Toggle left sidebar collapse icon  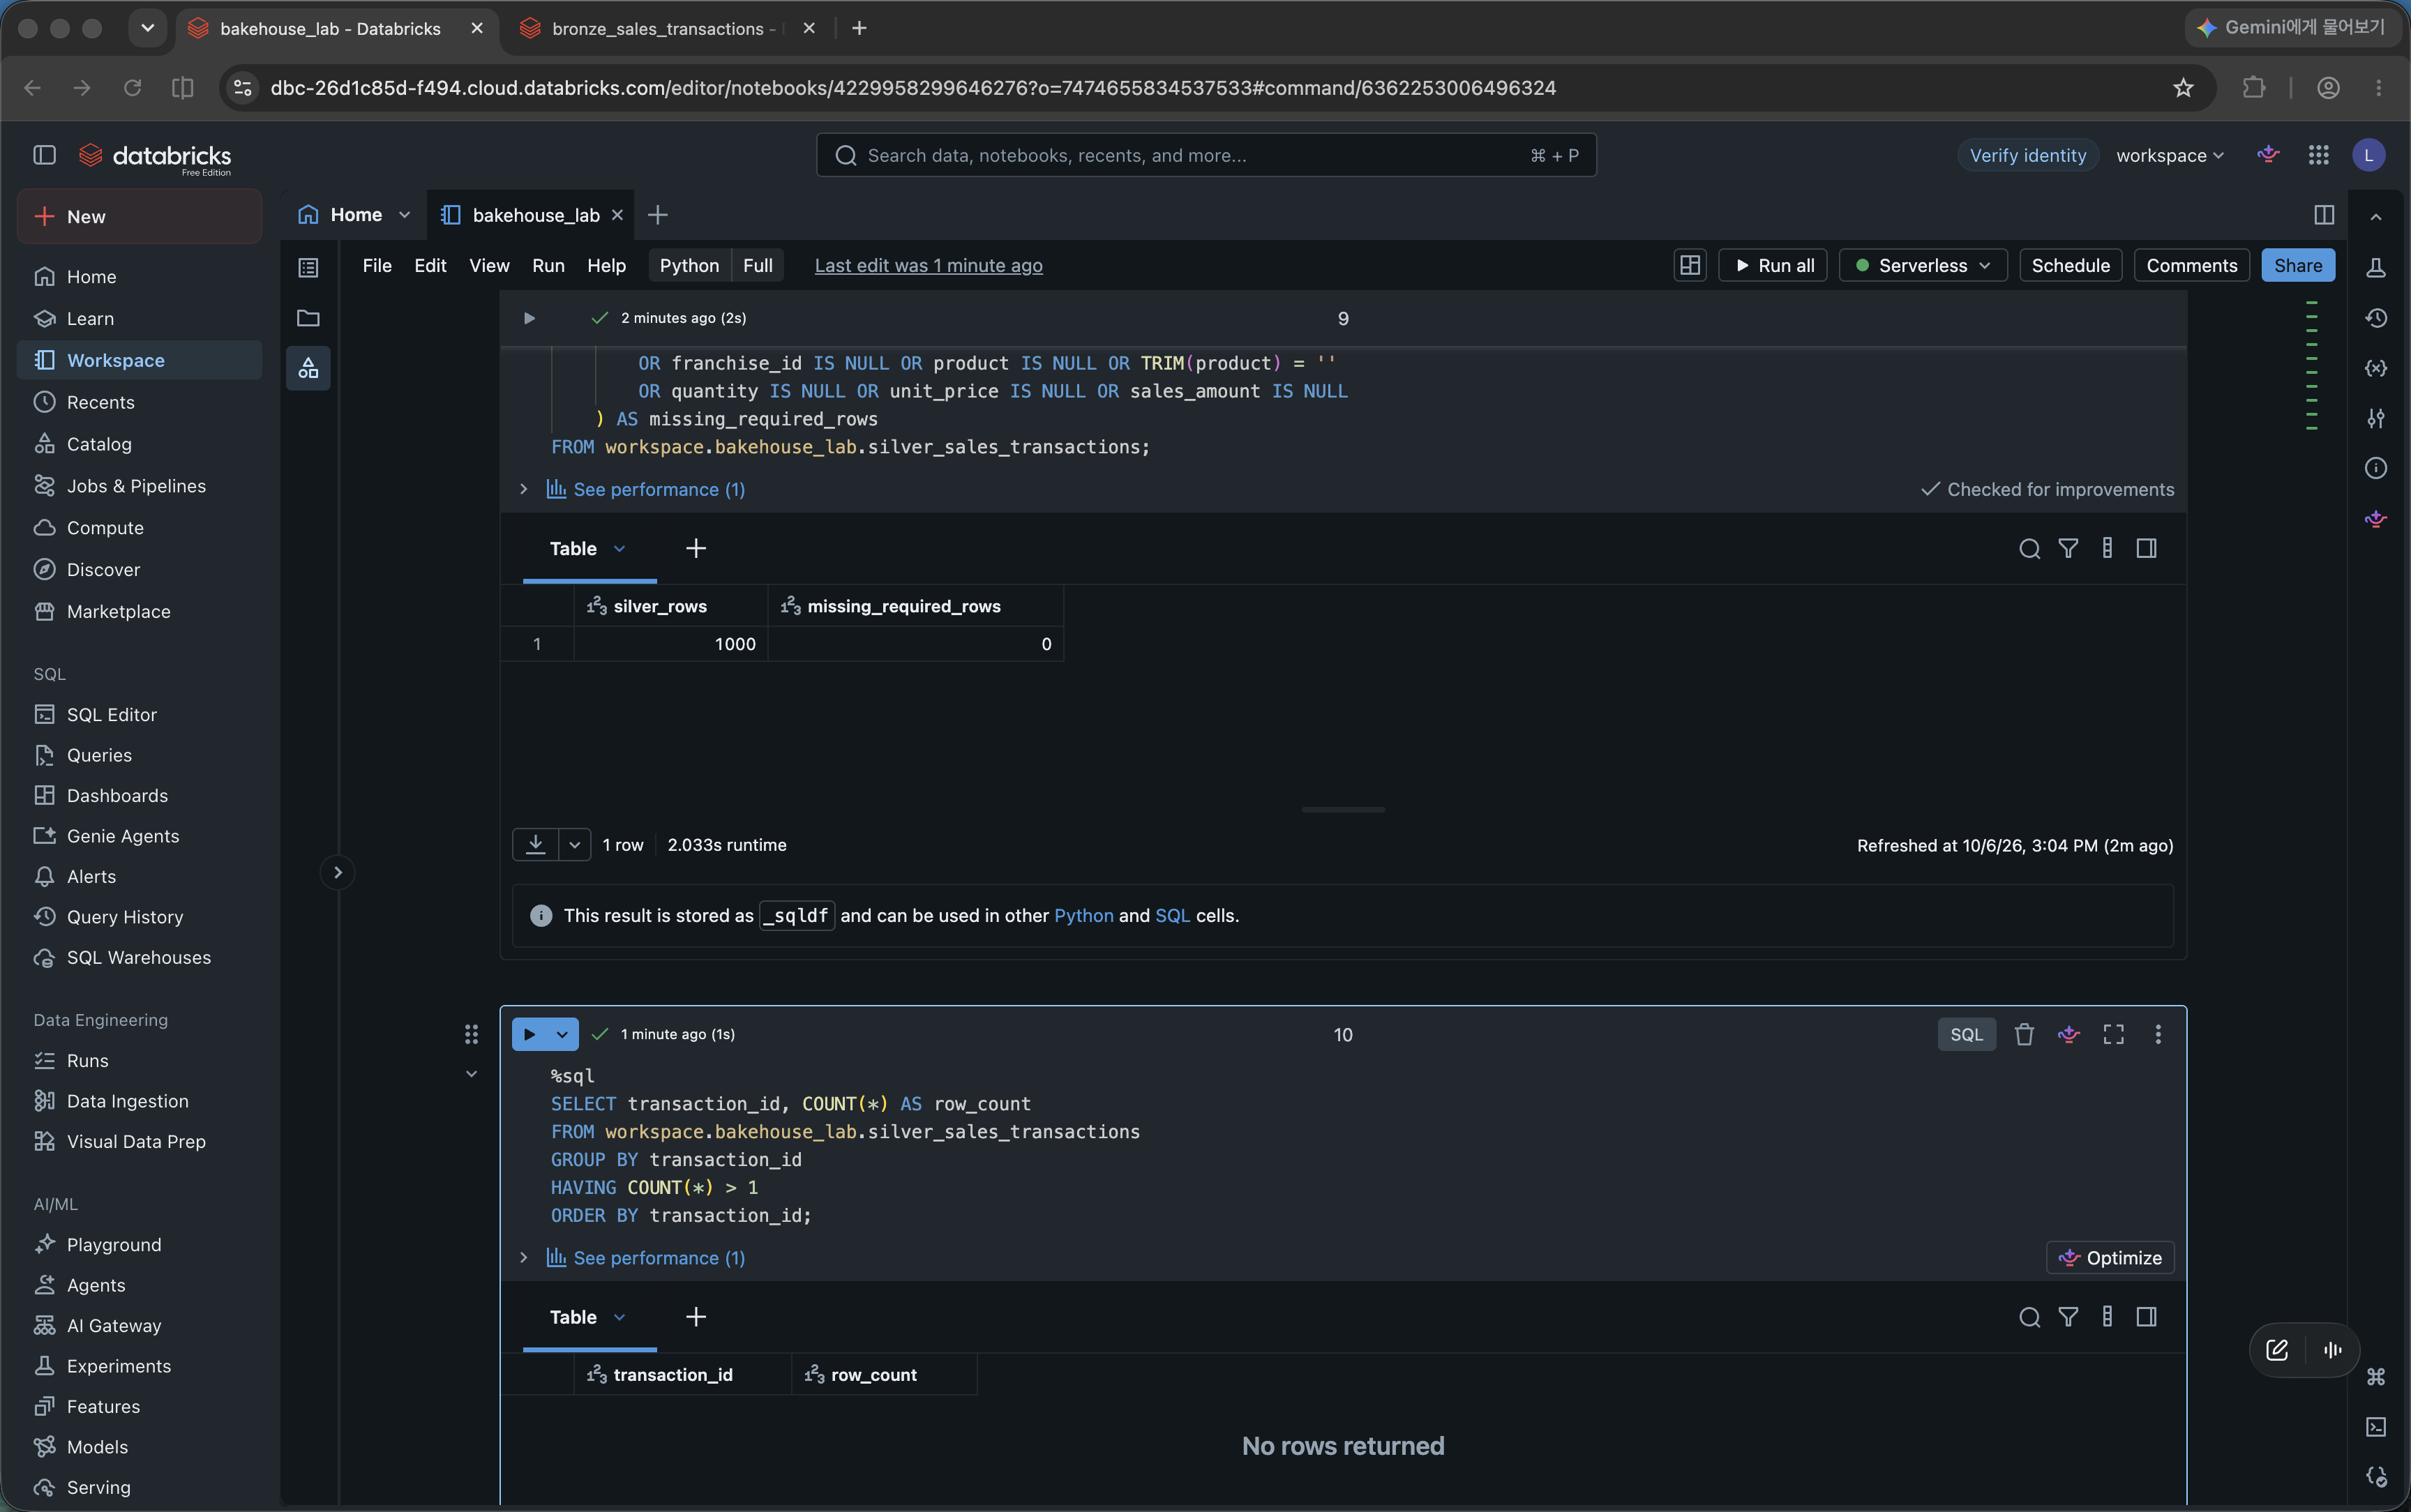(x=44, y=155)
